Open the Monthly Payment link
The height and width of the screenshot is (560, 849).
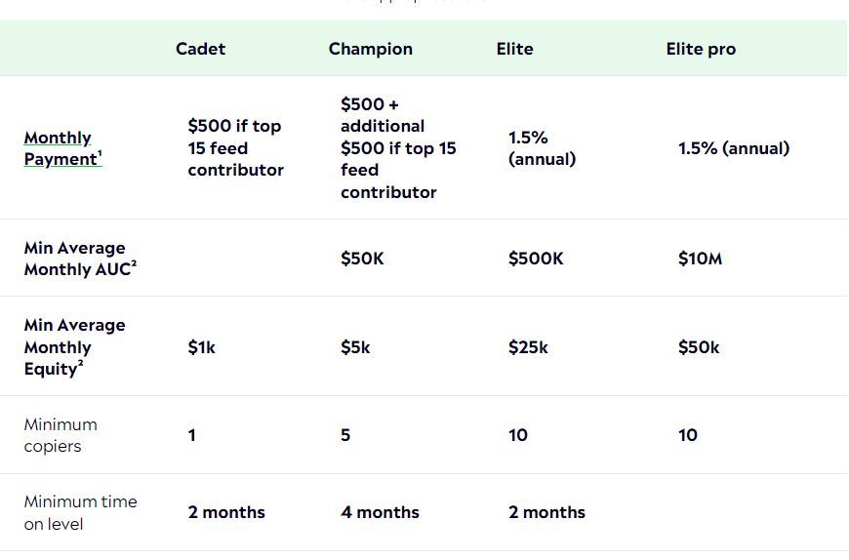59,148
